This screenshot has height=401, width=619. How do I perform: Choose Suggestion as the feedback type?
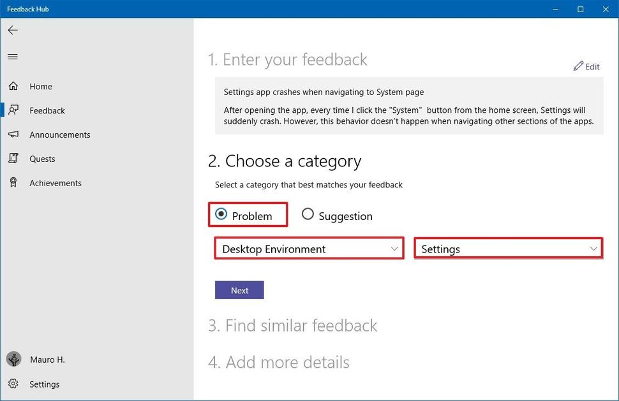point(308,215)
